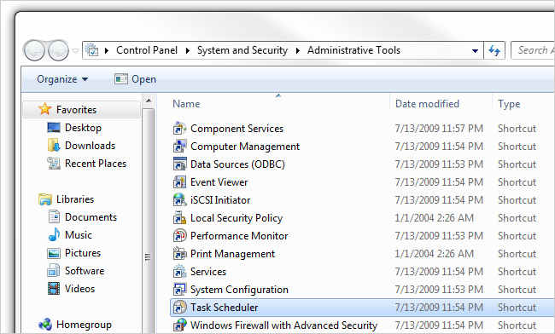Screen dimensions: 555x334
Task: Click the Print Management icon
Action: pos(180,254)
